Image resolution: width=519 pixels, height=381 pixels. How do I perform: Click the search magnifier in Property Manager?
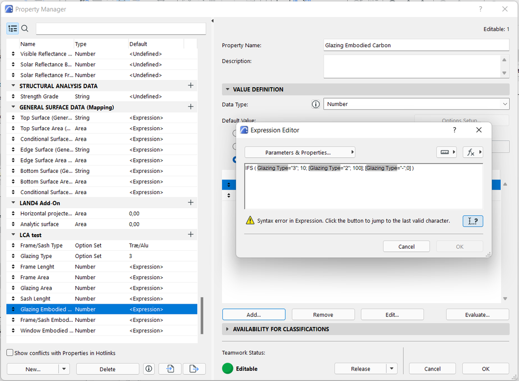24,29
